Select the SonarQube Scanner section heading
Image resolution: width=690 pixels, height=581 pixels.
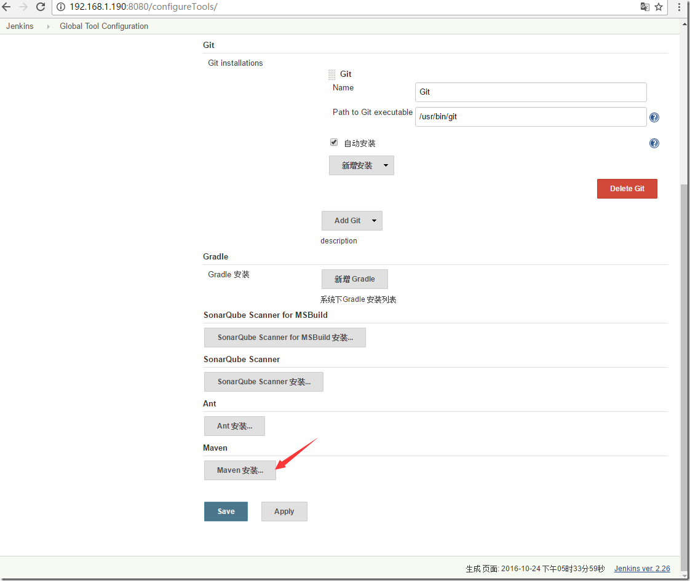(x=242, y=359)
